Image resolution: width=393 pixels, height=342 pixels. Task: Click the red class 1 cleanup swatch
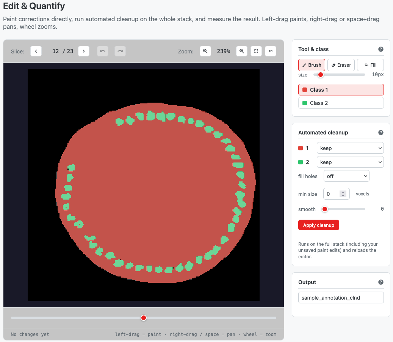click(301, 148)
